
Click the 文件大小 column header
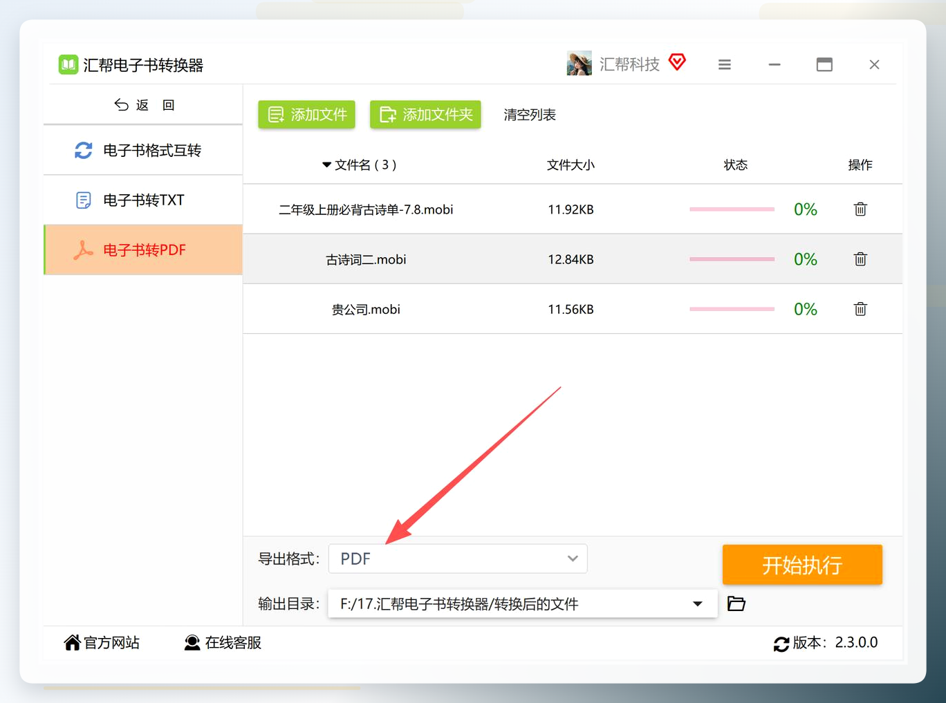coord(571,165)
